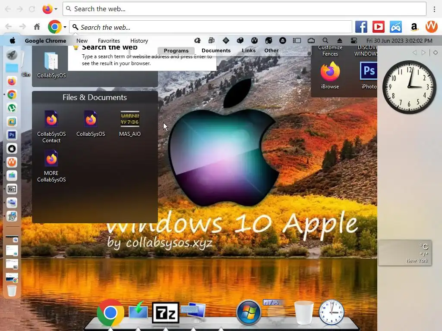
Task: Open networked computers icon in bottom dock
Action: tap(193, 313)
